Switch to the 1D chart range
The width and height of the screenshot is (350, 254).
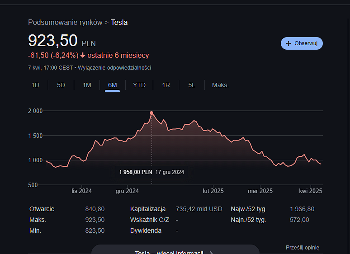coord(35,85)
